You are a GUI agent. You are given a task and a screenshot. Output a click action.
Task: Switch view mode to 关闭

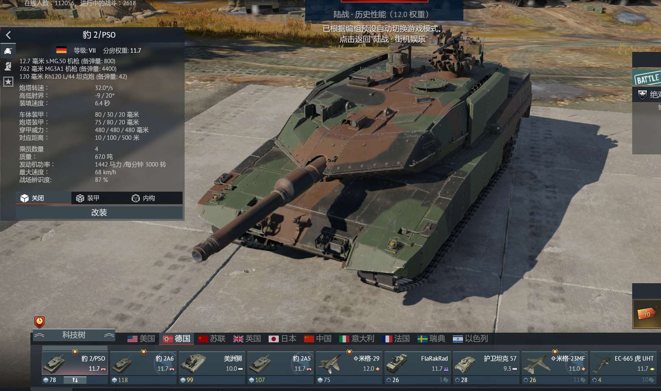click(43, 198)
